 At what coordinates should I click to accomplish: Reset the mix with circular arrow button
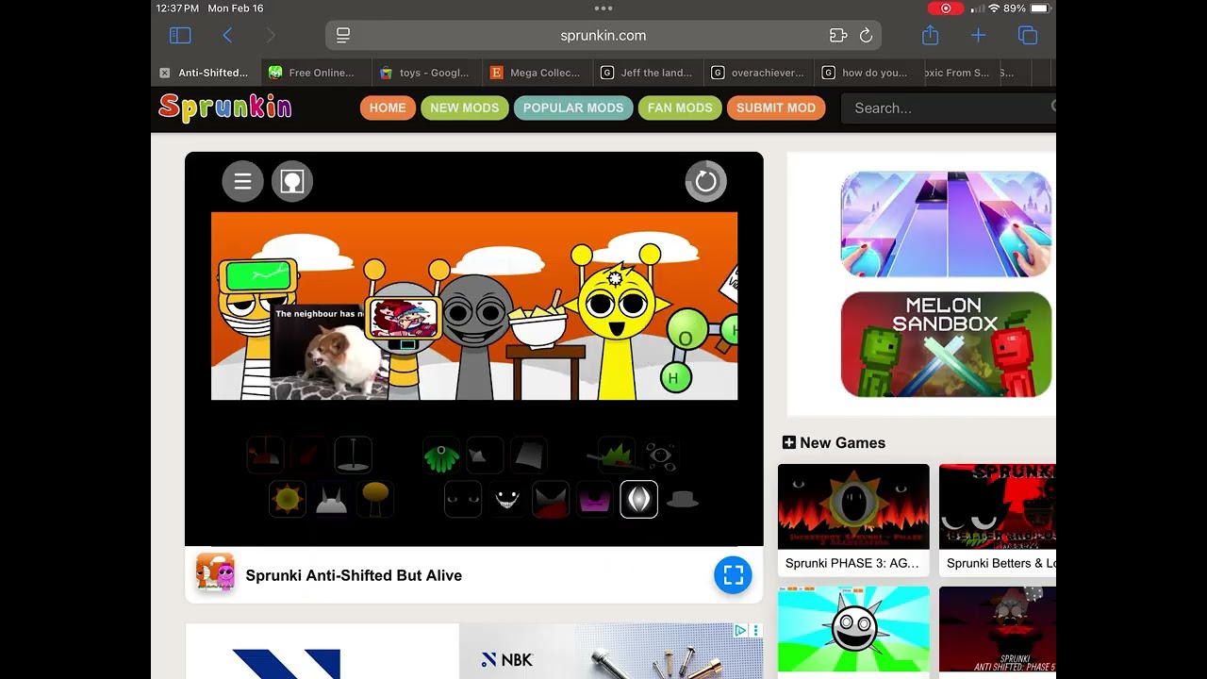706,182
